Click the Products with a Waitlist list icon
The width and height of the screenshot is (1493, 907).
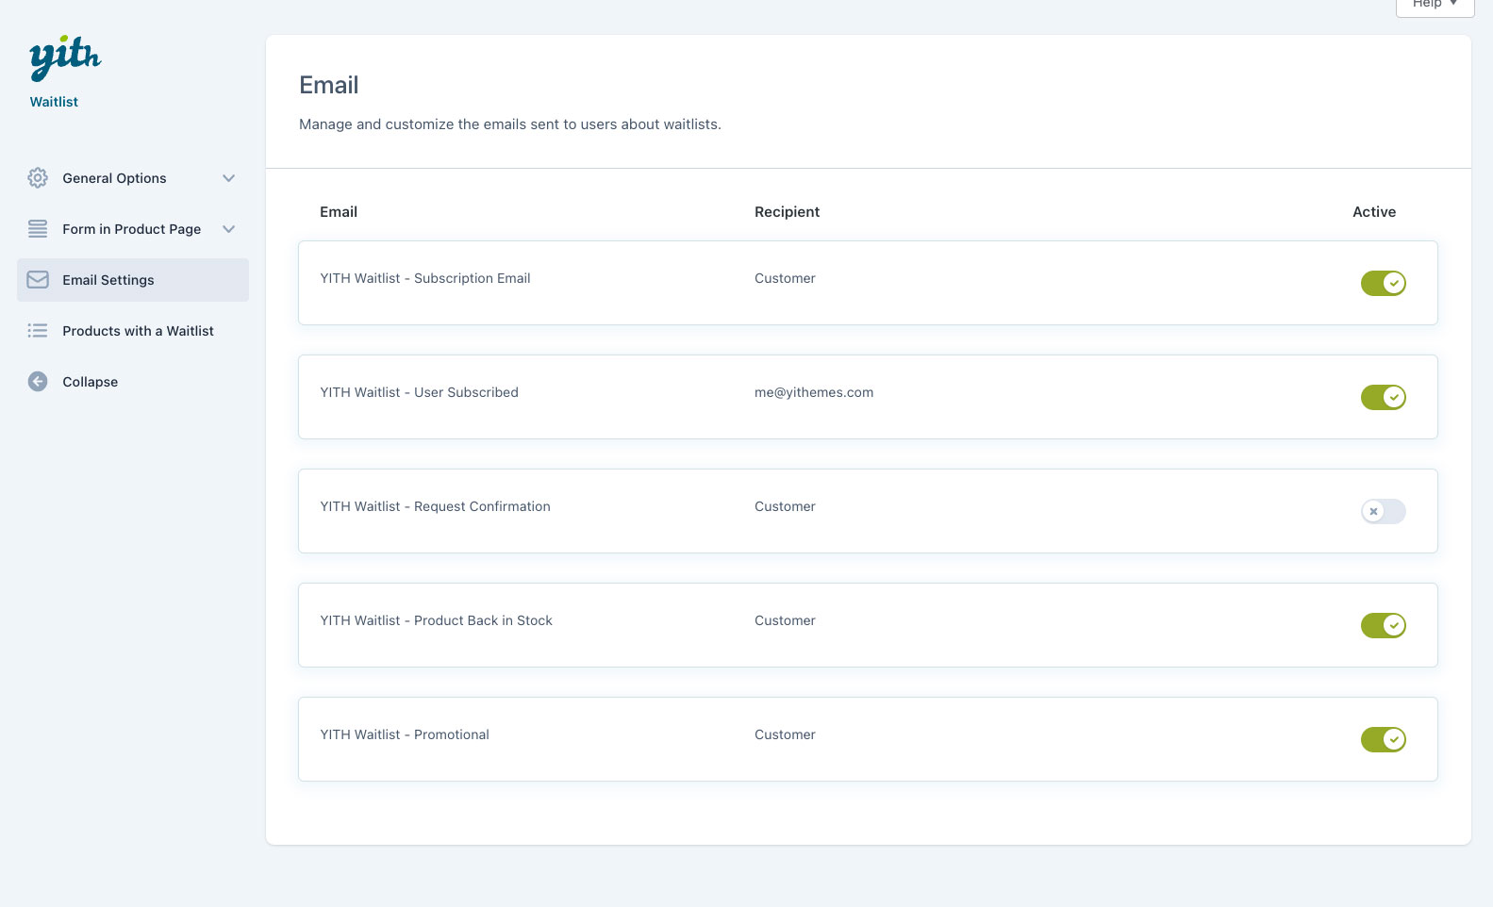tap(38, 331)
